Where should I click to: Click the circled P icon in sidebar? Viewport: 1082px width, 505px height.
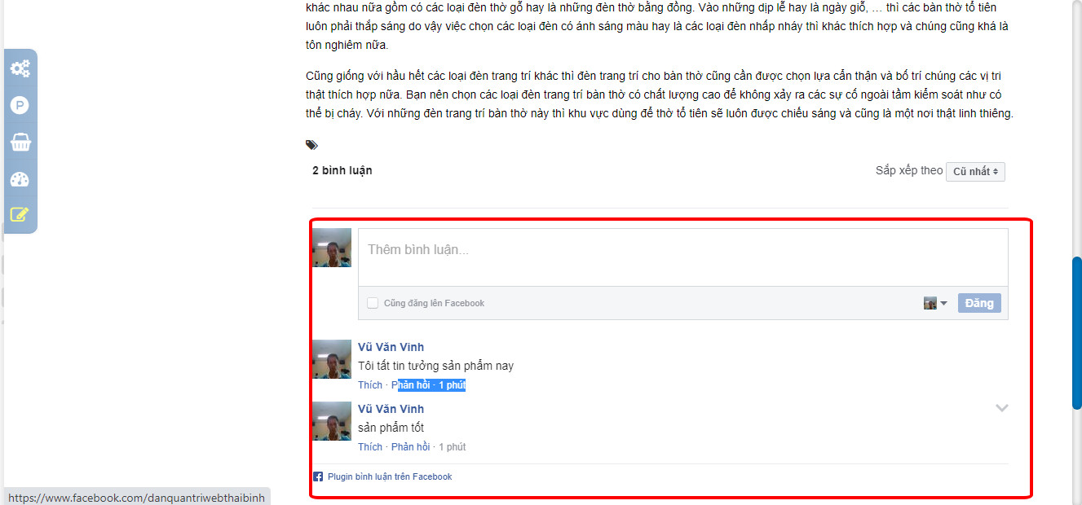tap(20, 105)
